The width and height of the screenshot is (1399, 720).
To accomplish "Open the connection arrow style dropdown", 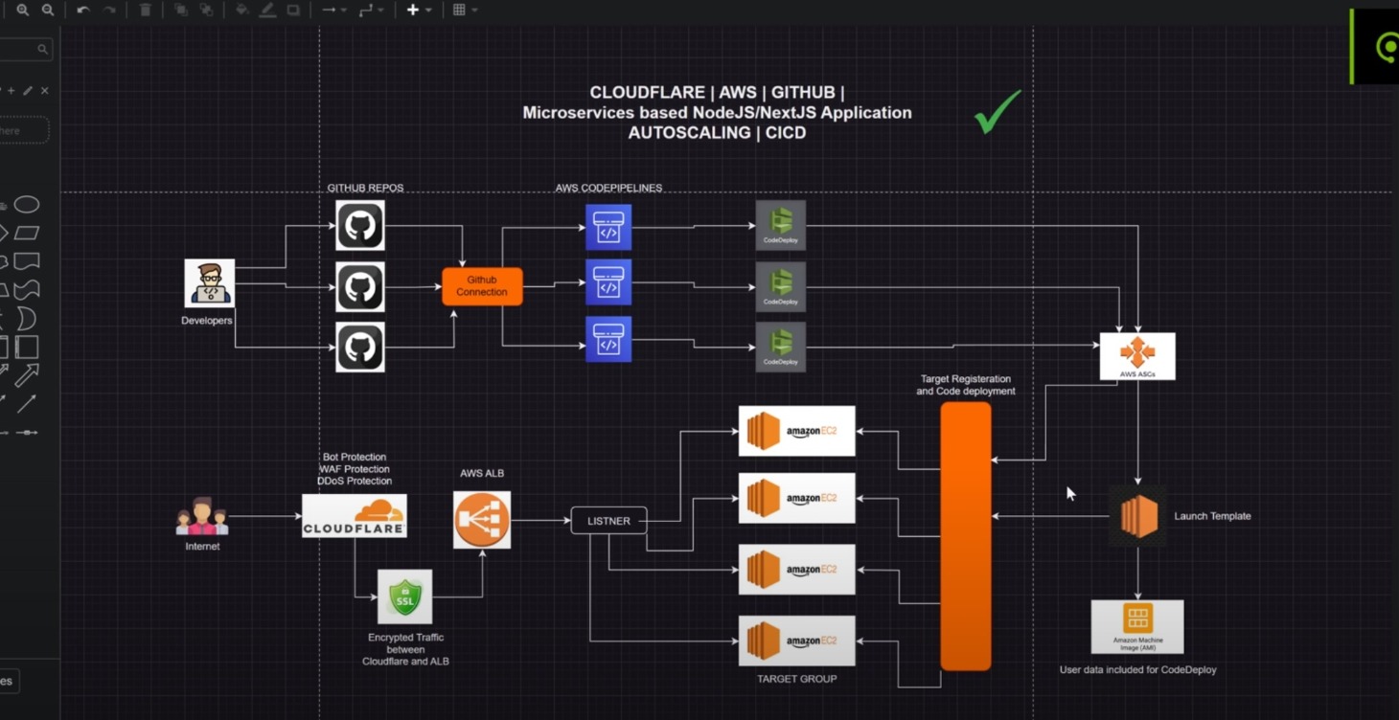I will [333, 10].
